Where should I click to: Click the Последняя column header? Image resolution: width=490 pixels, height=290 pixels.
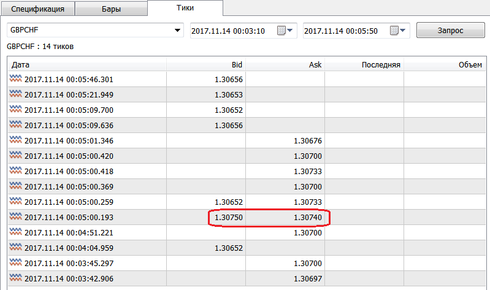364,65
